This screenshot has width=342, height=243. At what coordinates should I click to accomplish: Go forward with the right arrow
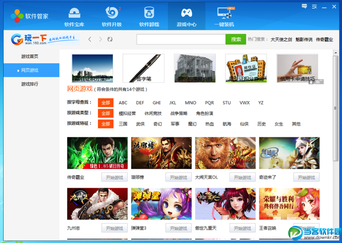pos(100,39)
